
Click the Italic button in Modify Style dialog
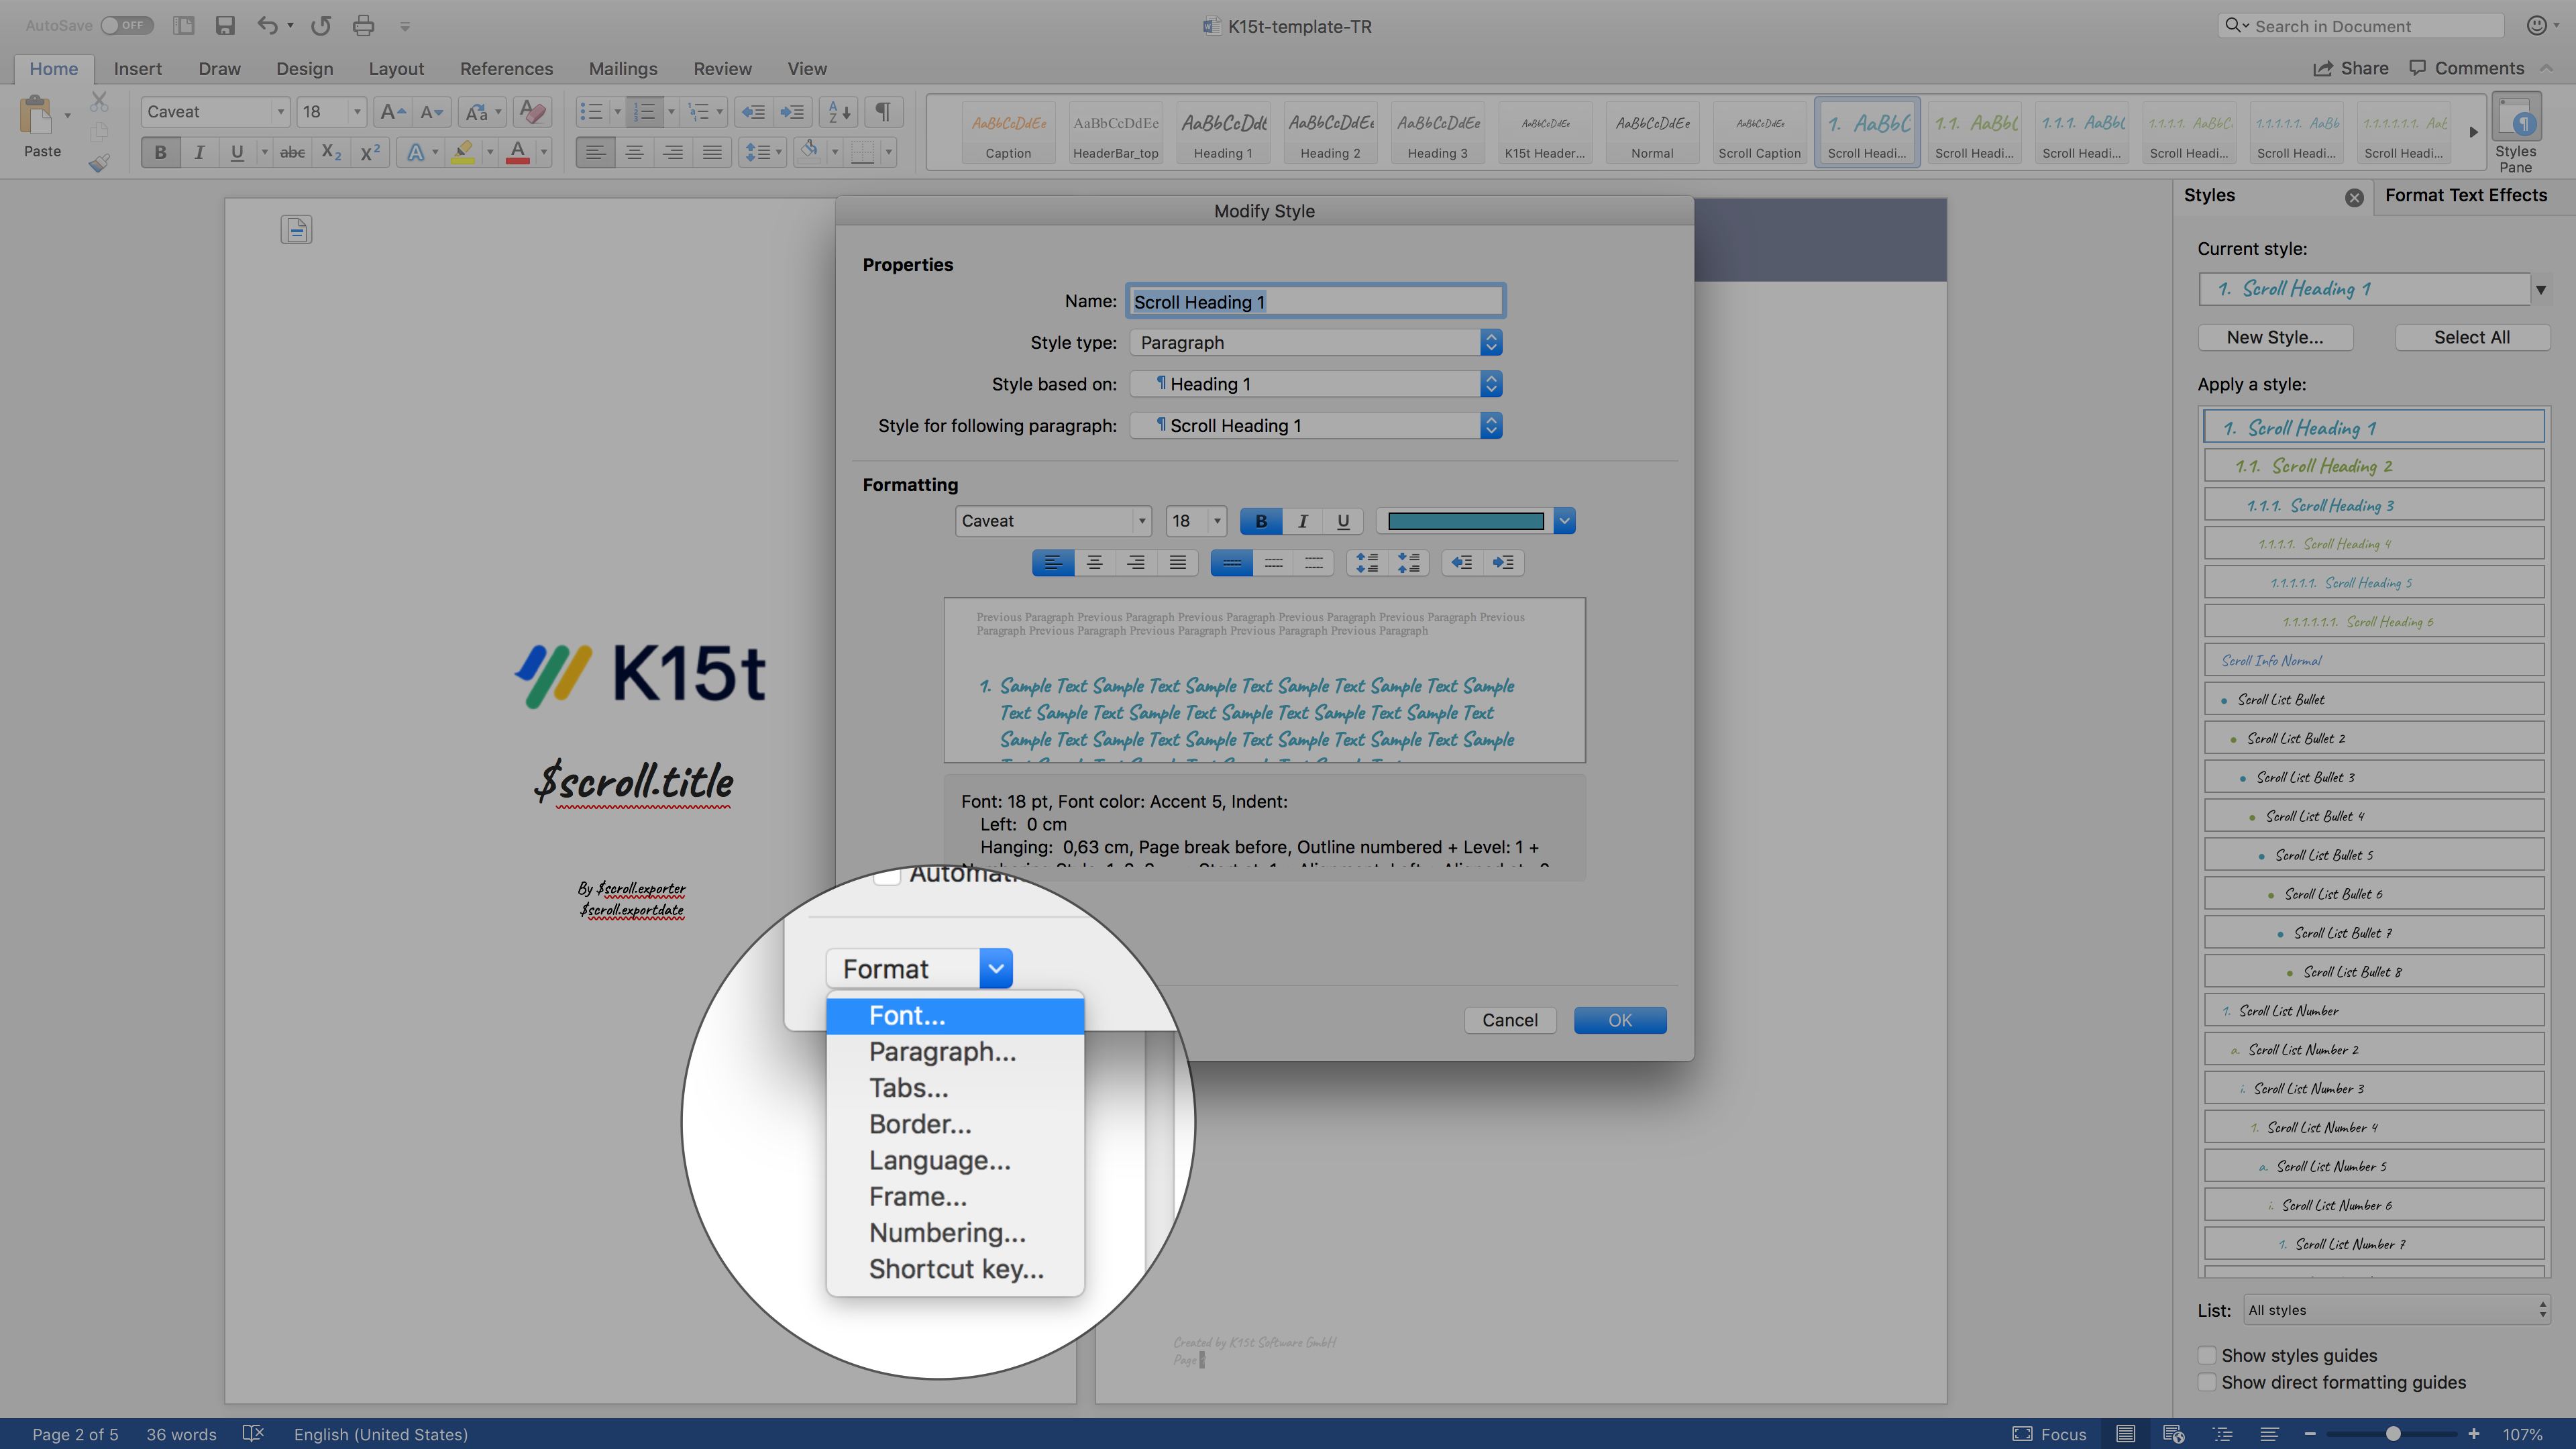[x=1302, y=521]
